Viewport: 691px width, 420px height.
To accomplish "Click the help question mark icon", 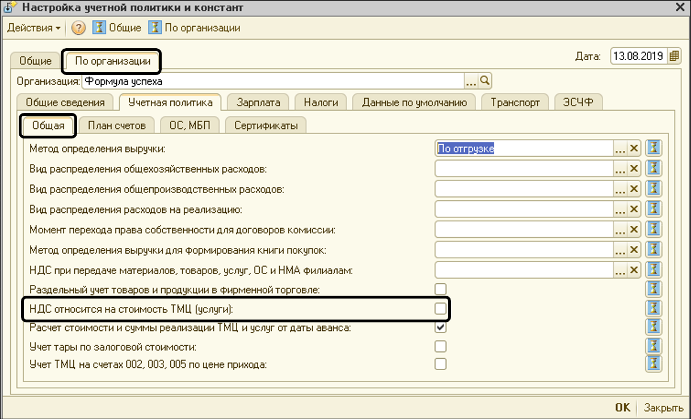I will tap(79, 28).
